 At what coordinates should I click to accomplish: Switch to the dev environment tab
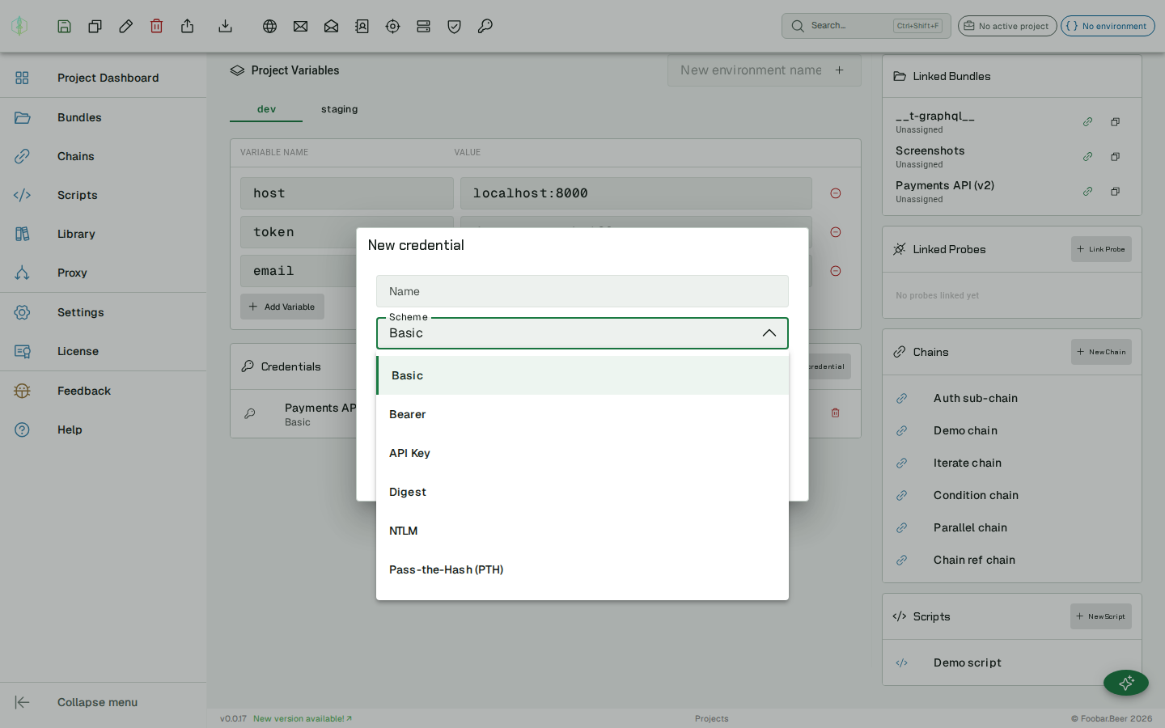(266, 109)
